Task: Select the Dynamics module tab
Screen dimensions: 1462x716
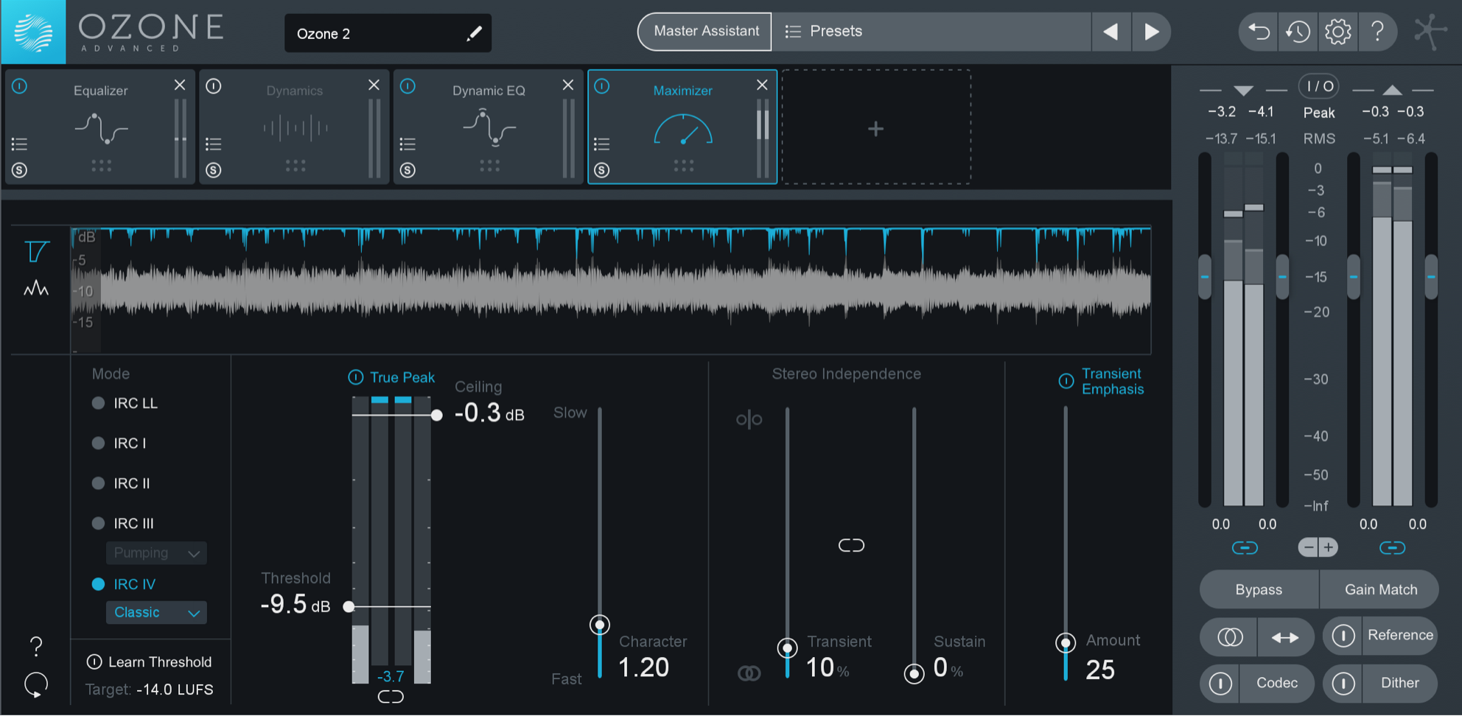Action: tap(294, 127)
